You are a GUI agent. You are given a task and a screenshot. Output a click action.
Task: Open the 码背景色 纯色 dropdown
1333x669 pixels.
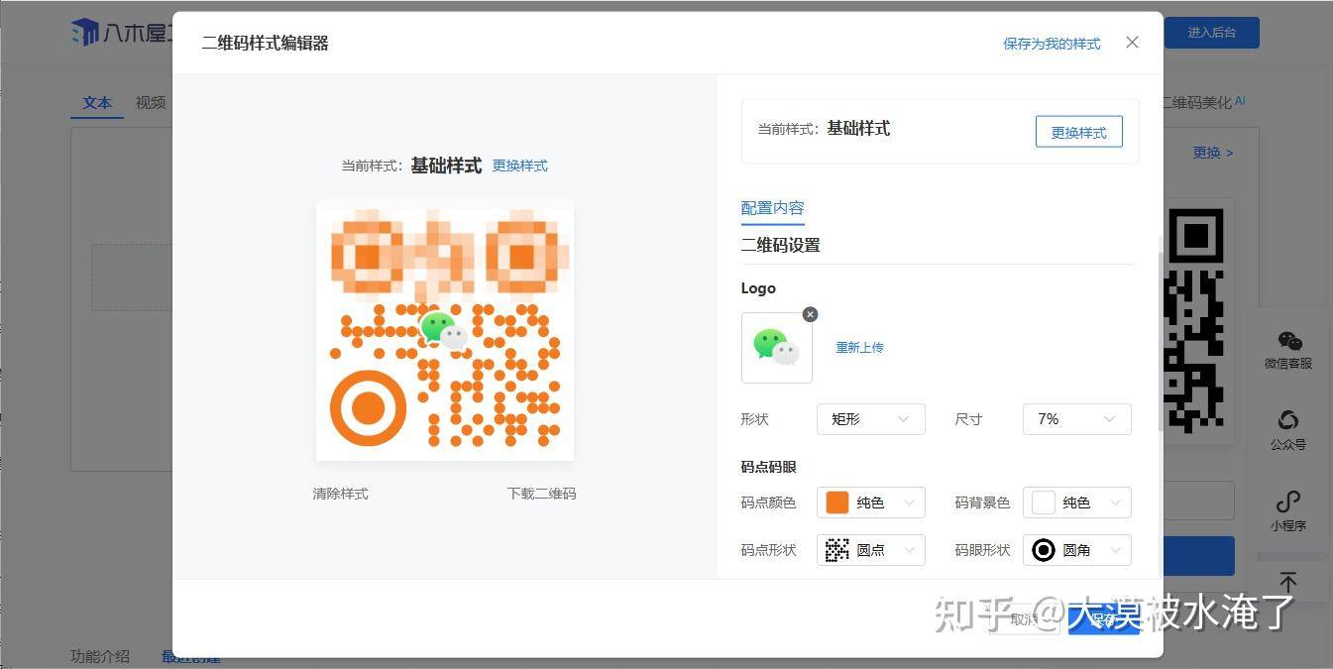pos(1077,502)
